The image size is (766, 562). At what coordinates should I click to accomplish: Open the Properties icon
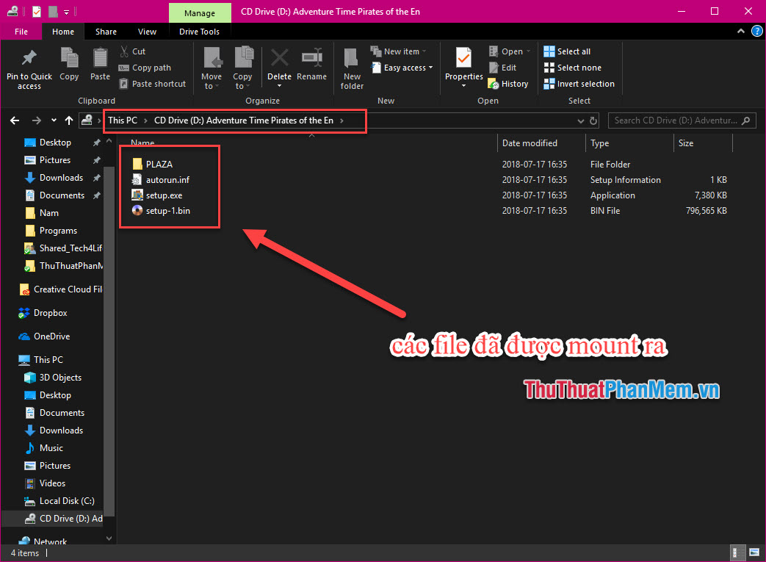(x=463, y=68)
